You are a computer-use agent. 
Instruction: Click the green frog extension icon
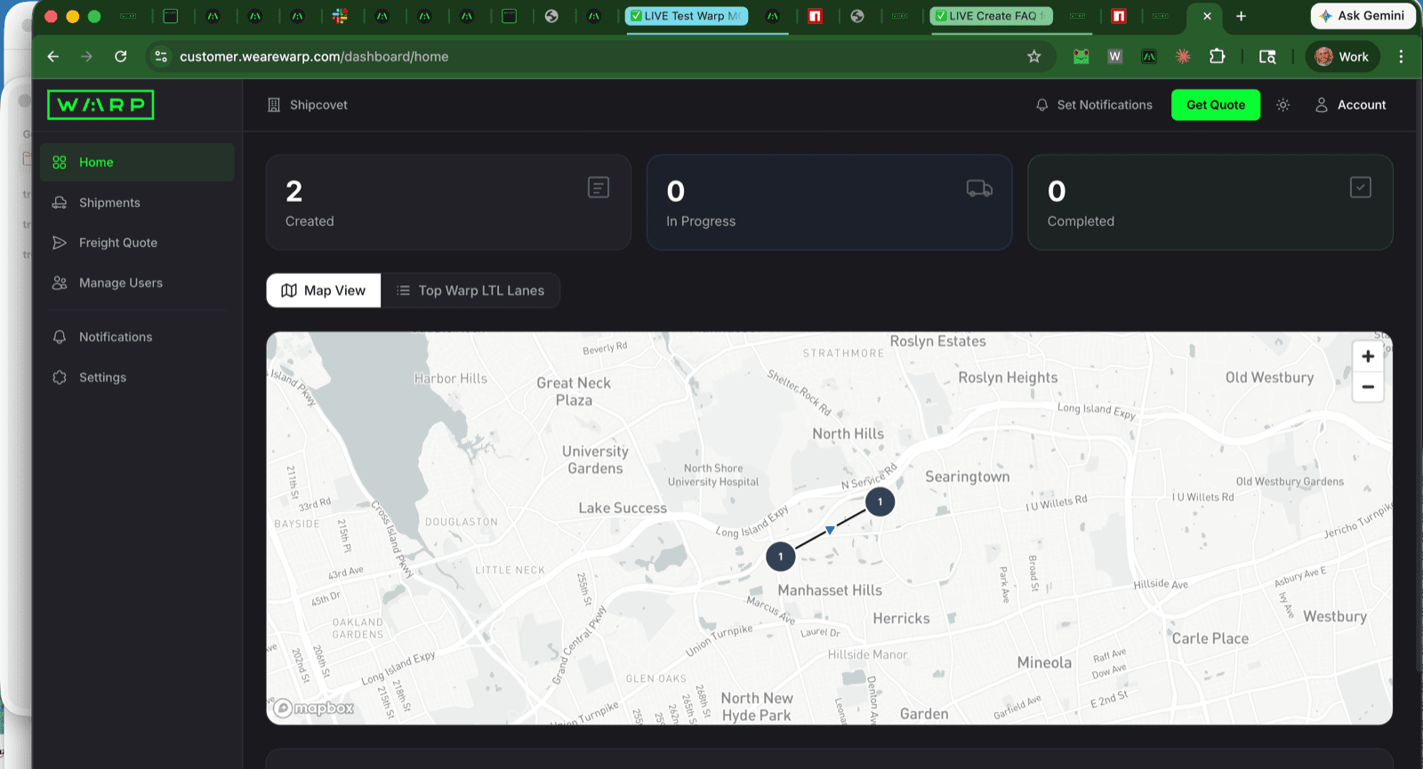1081,56
